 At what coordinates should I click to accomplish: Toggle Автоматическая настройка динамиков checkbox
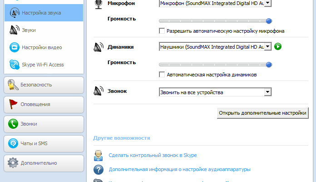pyautogui.click(x=162, y=75)
